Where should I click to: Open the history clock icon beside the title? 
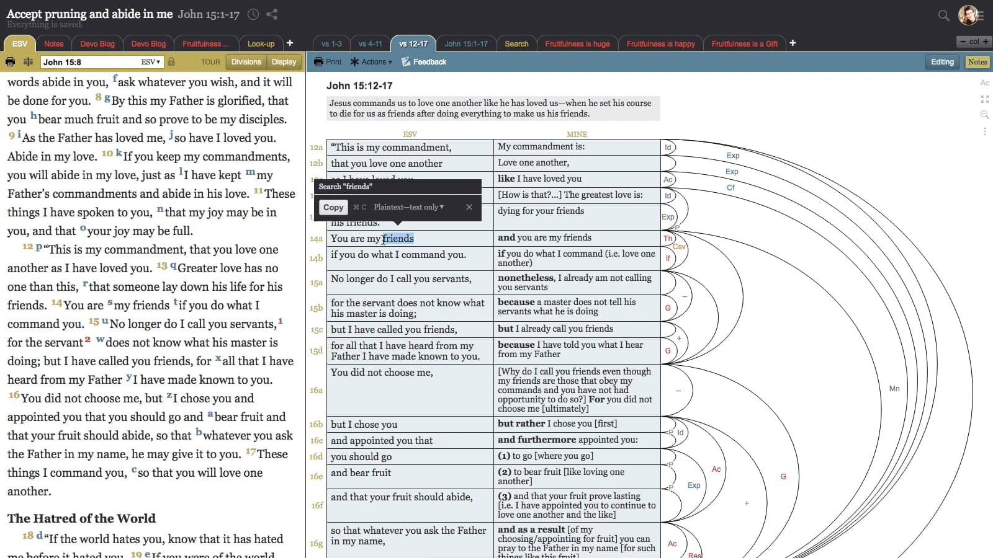point(253,14)
